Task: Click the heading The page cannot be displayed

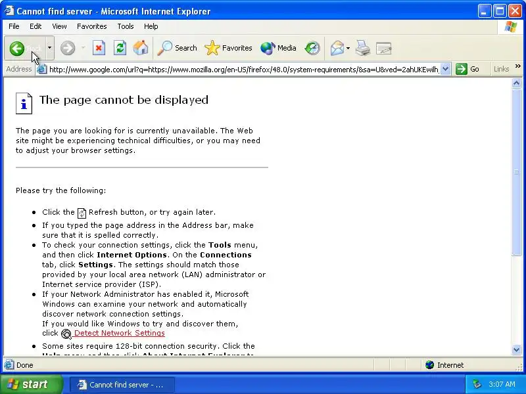Action: tap(124, 100)
